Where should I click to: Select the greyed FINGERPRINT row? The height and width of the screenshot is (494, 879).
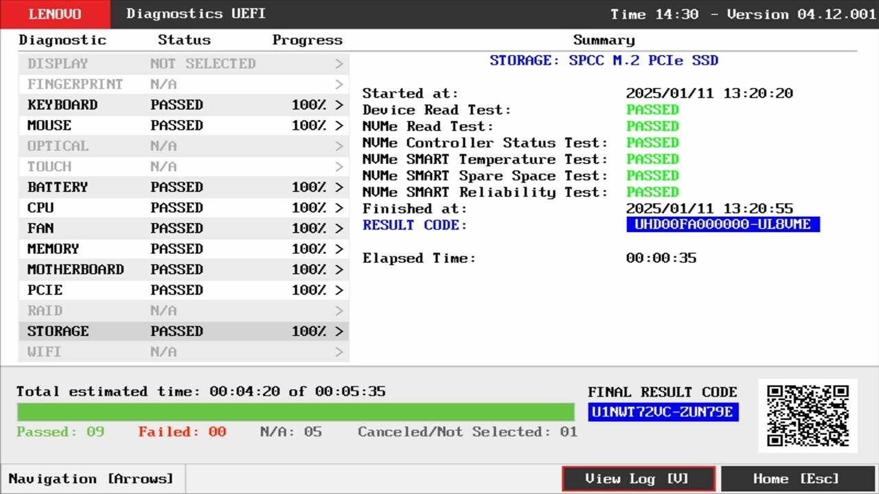184,84
